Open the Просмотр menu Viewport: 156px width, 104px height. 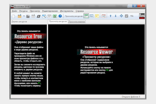point(35,11)
